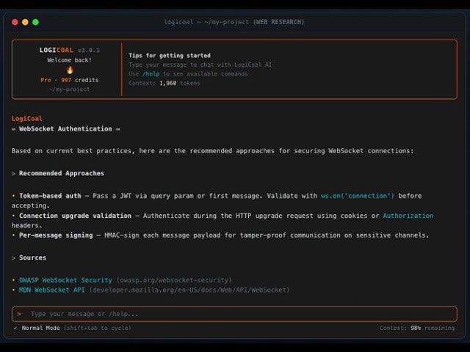Click the Tips for getting started heading
The height and width of the screenshot is (352, 470).
(170, 56)
